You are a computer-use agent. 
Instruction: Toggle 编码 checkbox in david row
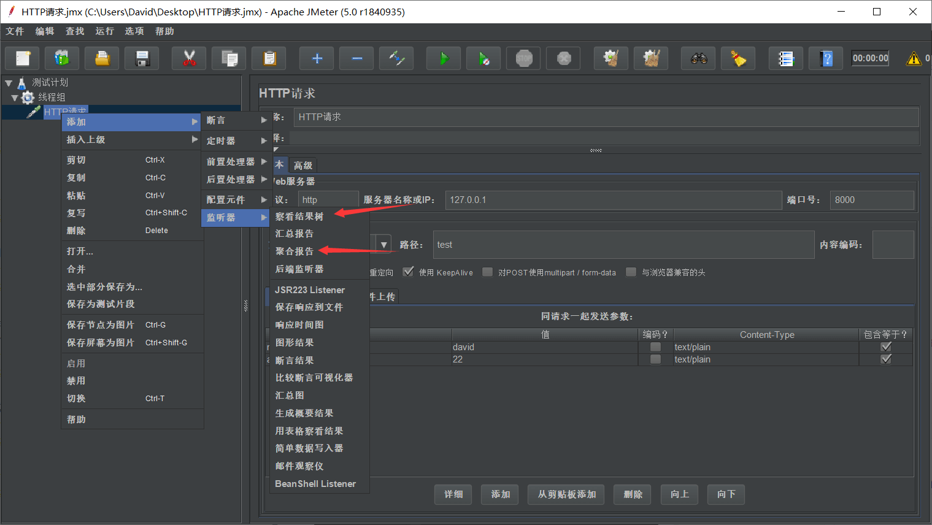655,347
